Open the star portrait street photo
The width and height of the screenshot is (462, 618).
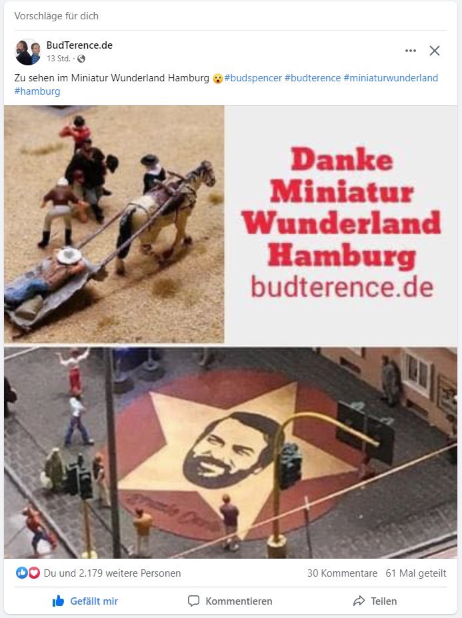(x=231, y=453)
